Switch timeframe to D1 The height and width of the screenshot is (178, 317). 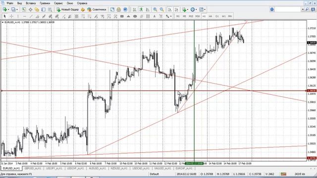(x=217, y=16)
